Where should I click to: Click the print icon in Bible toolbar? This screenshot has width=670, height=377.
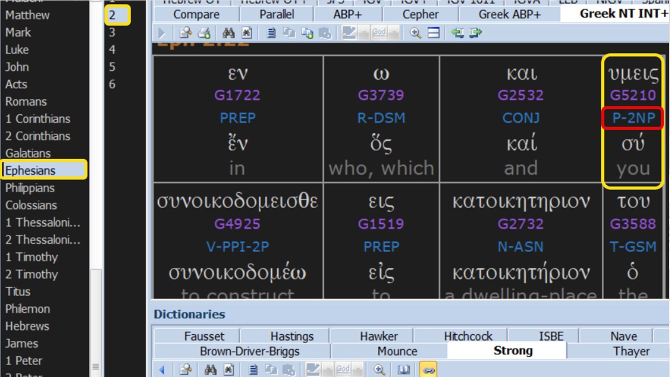pos(204,33)
